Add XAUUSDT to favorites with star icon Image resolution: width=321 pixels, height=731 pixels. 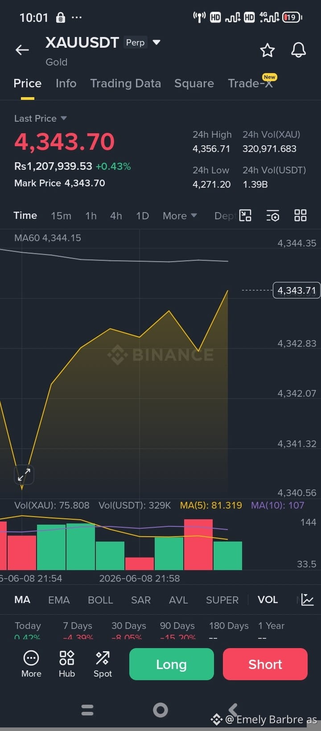267,50
